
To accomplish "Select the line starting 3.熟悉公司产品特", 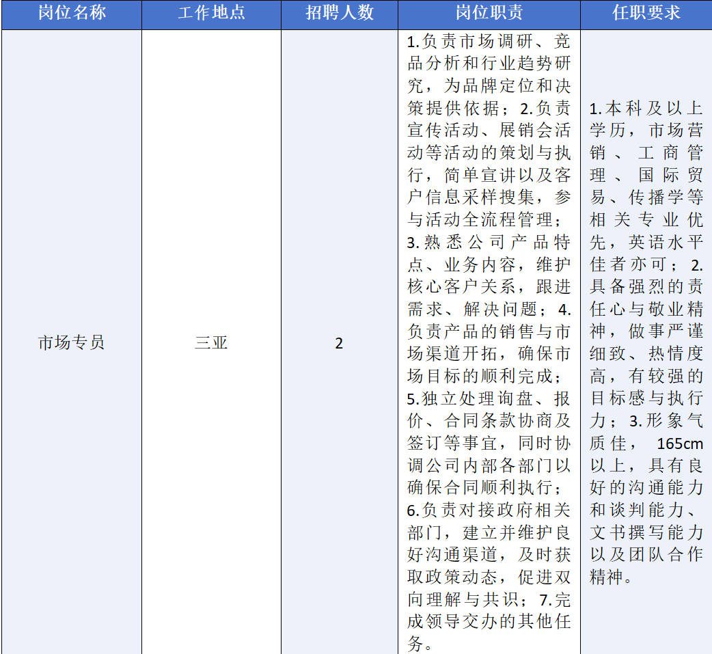I will 489,242.
